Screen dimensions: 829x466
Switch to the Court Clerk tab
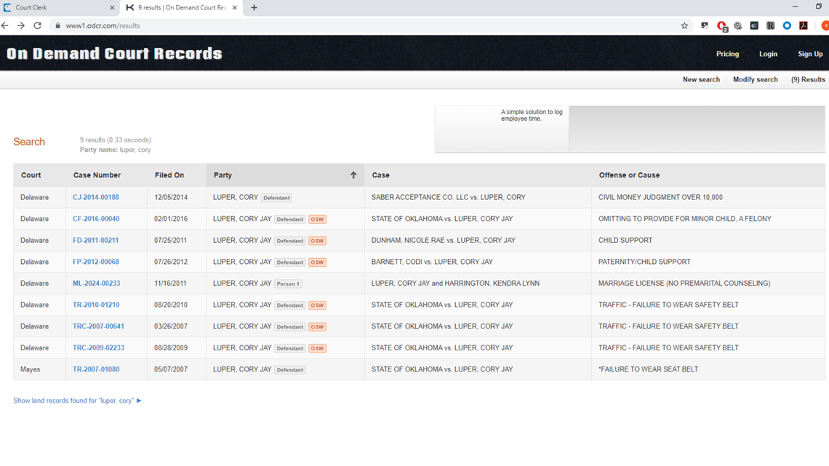click(x=58, y=7)
